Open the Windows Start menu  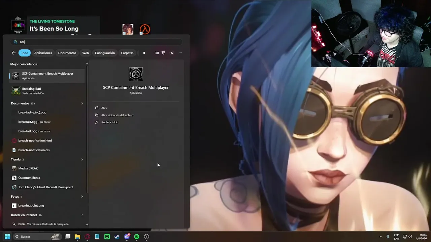pyautogui.click(x=7, y=237)
